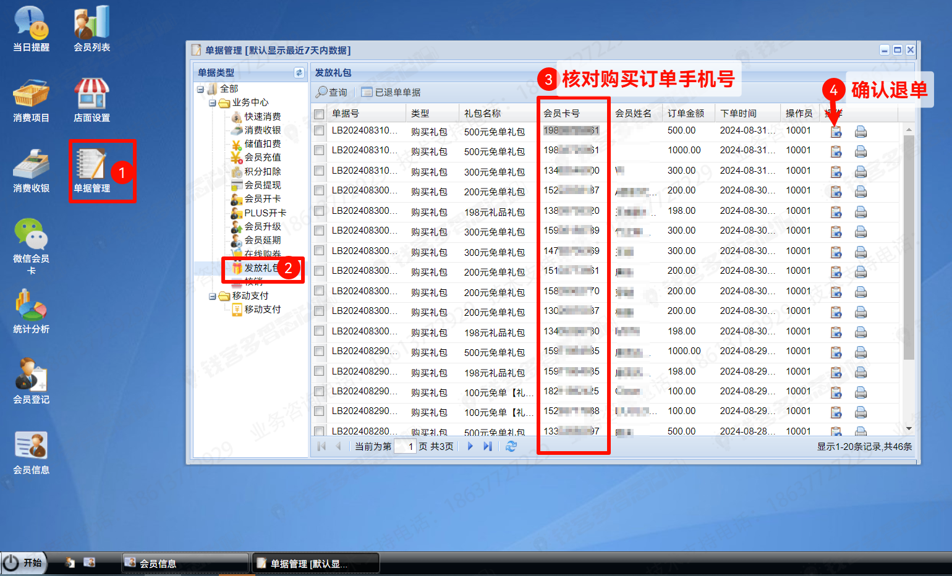Click the 已退单单据 toolbar button
The width and height of the screenshot is (952, 576).
[x=391, y=92]
